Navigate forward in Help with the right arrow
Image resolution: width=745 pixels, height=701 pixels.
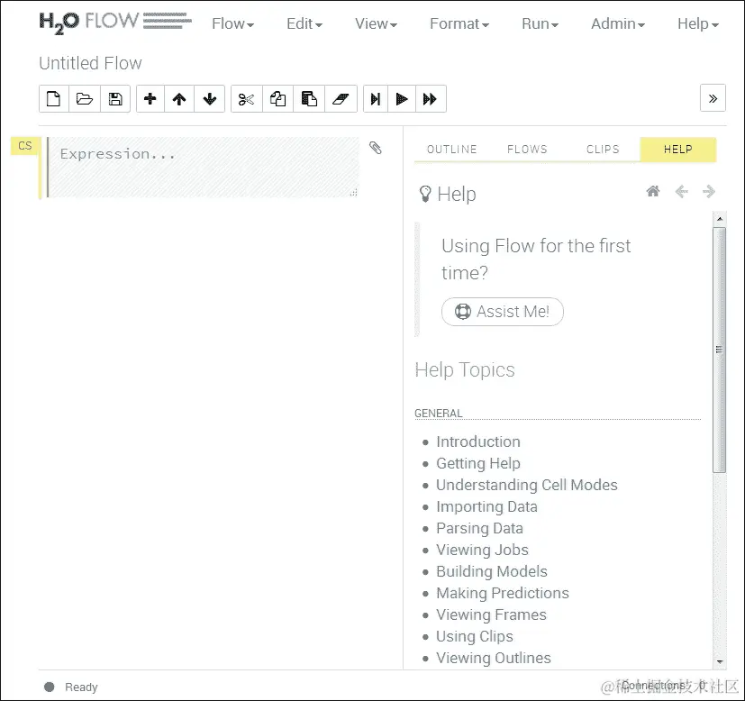[x=709, y=192]
